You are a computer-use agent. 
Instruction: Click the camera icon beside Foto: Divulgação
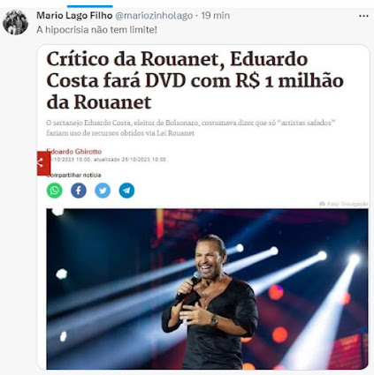click(x=322, y=204)
